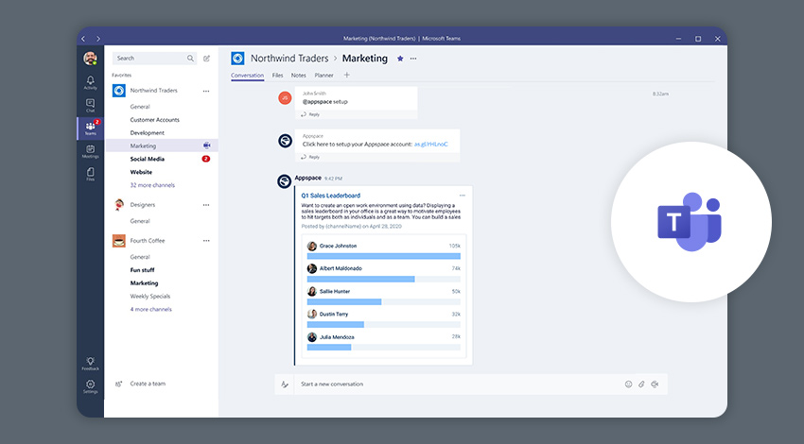Open Northwind Traders team options ellipsis
804x444 pixels.
[206, 91]
